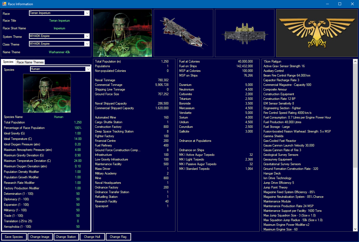The height and width of the screenshot is (242, 359).
Task: Switch to the Species tab
Action: 8,62
